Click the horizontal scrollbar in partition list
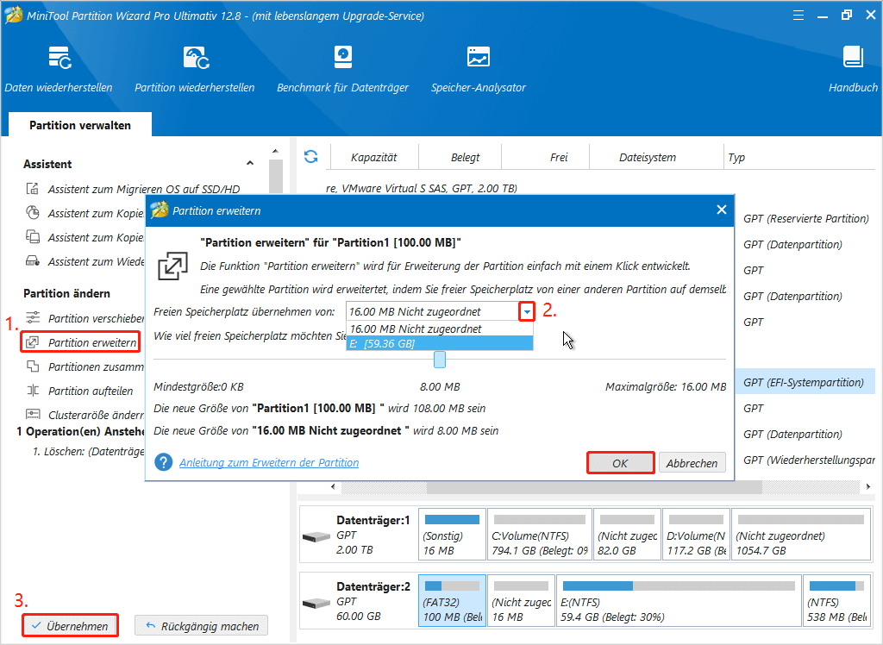Screen dimensions: 883x645 pos(594,486)
